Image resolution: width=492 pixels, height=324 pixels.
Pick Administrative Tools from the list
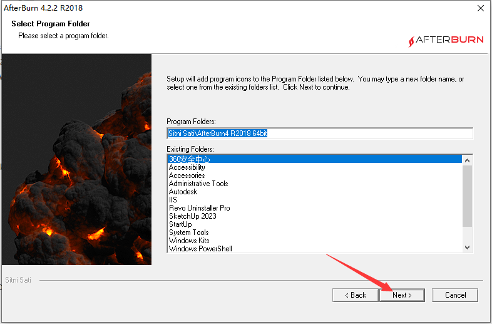tap(315, 184)
